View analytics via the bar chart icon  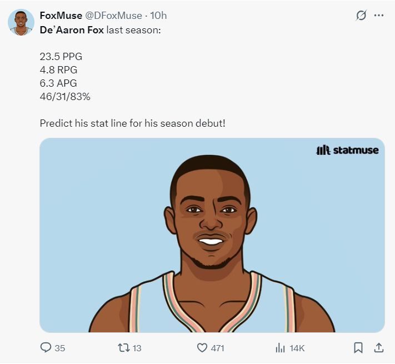coord(281,348)
